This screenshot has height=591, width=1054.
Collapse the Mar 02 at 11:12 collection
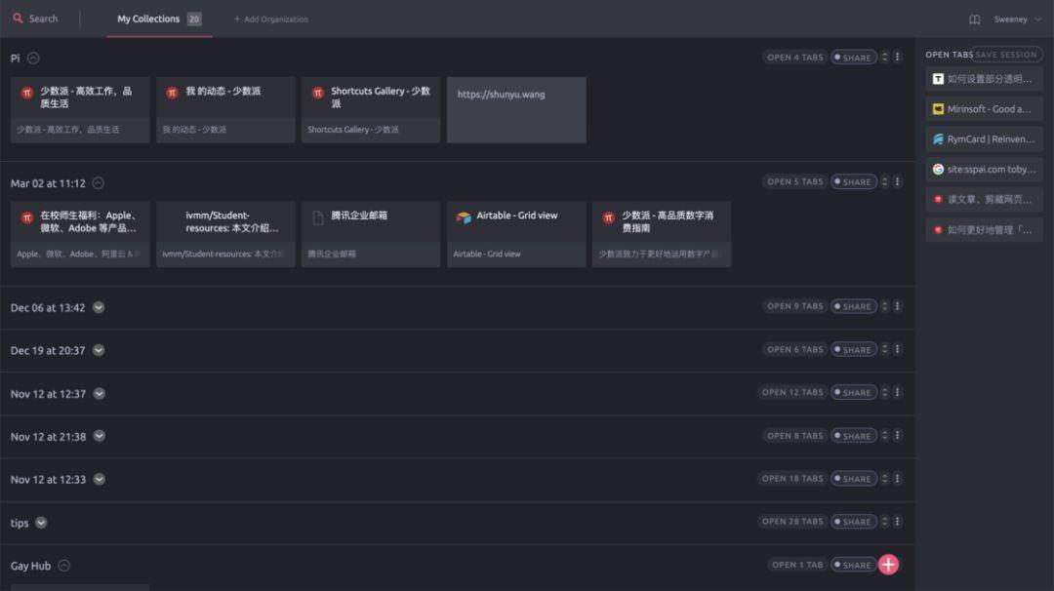click(99, 182)
